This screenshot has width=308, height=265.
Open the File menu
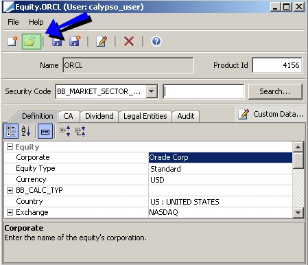click(13, 22)
